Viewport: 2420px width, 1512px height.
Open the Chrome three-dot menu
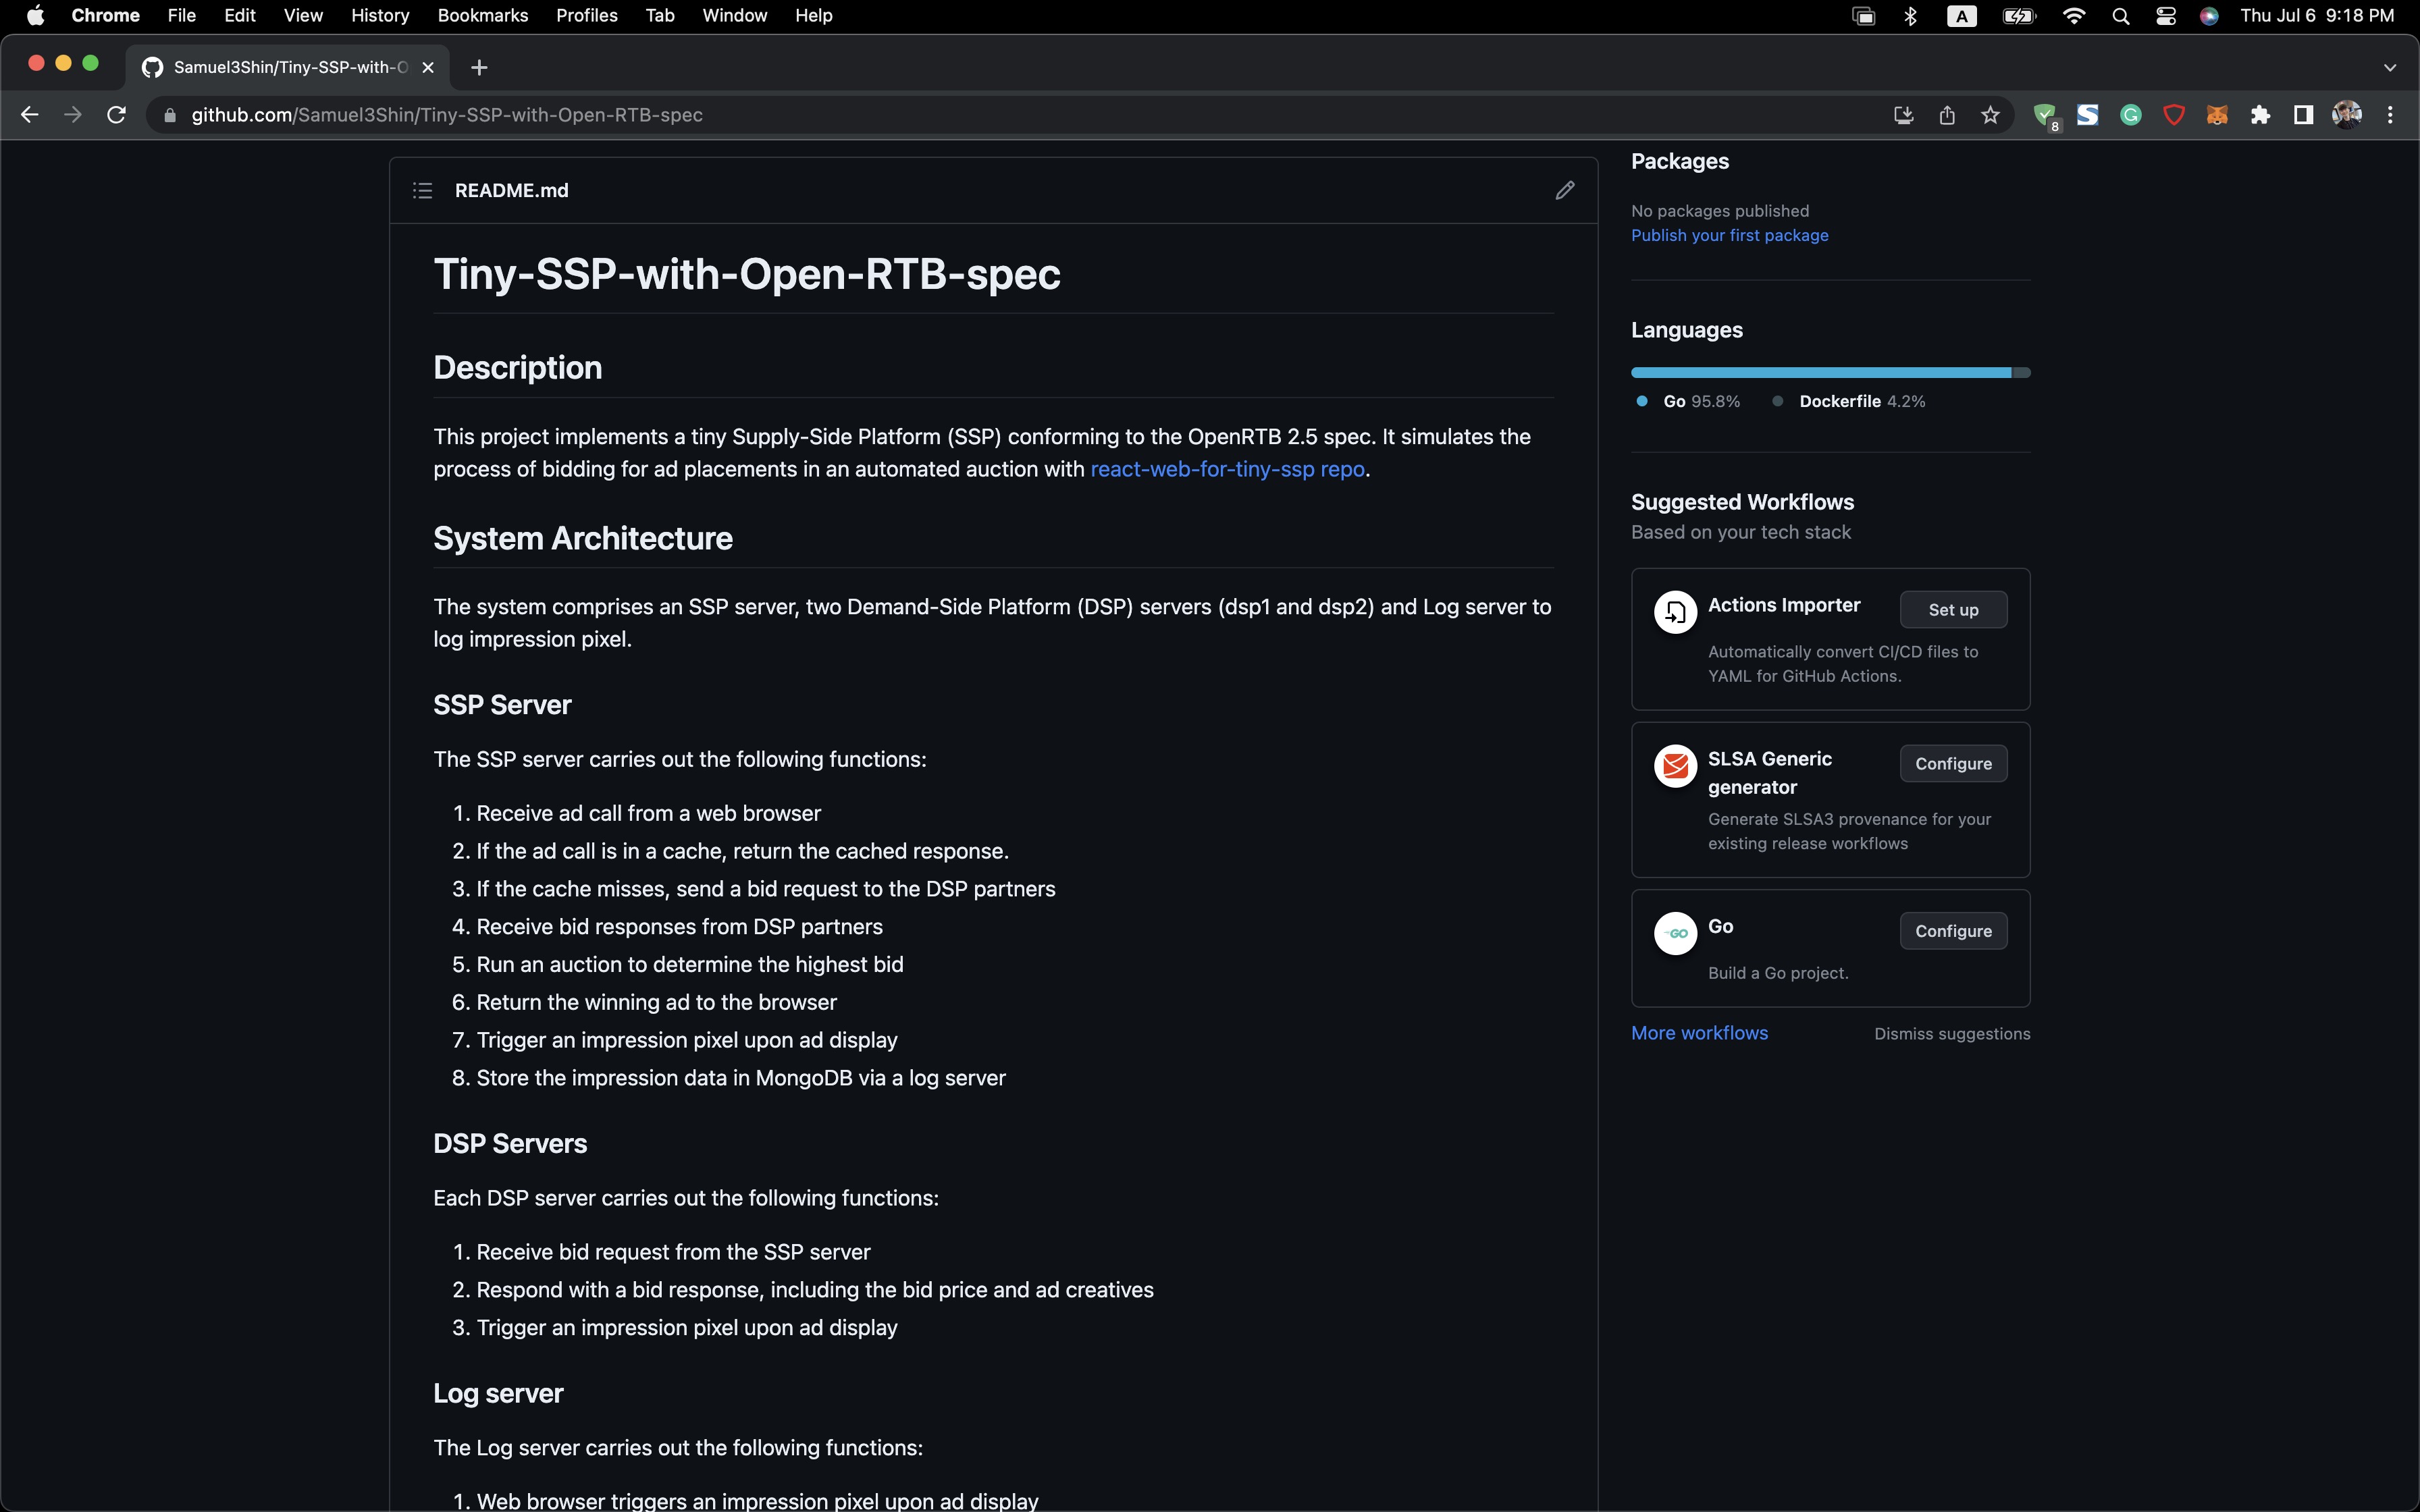point(2390,115)
